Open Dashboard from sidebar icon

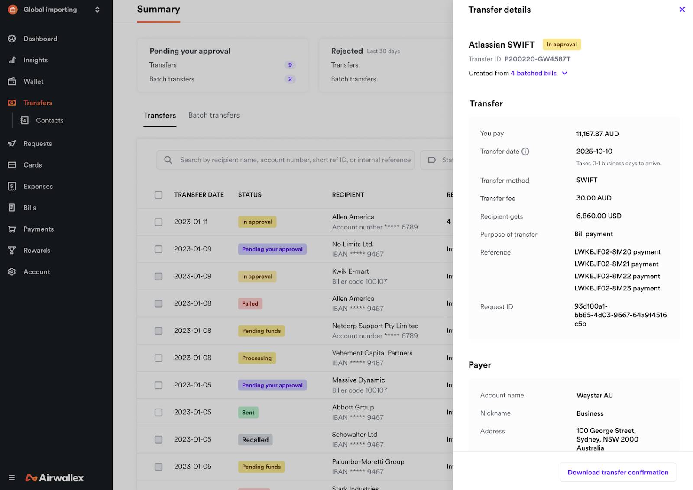point(12,39)
